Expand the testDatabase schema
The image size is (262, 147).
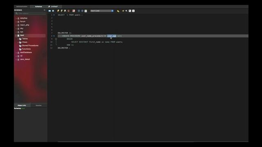(16, 53)
